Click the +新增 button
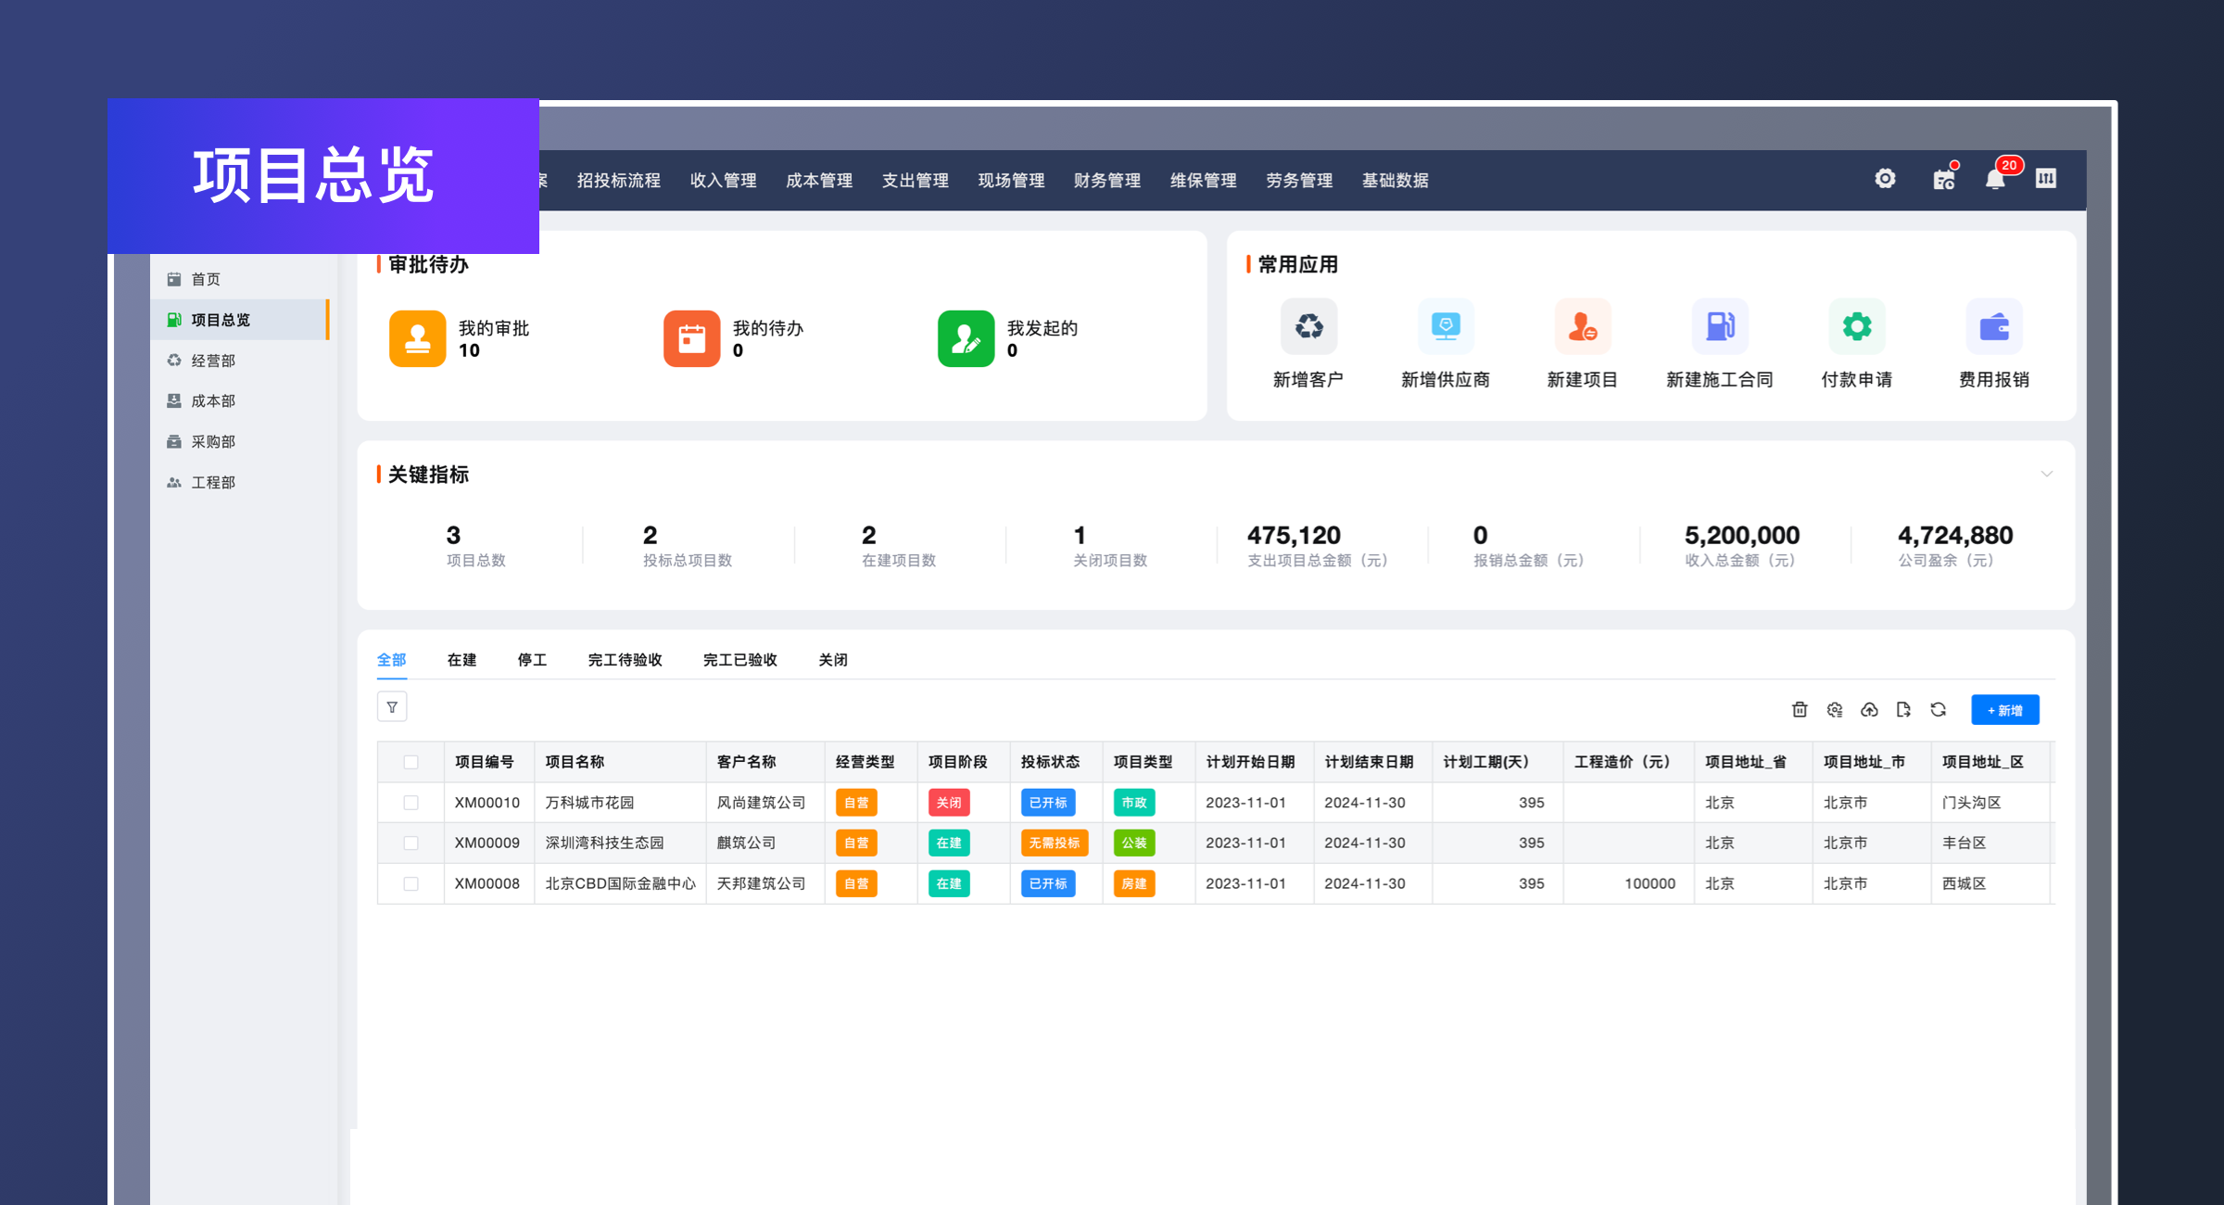 (2004, 710)
